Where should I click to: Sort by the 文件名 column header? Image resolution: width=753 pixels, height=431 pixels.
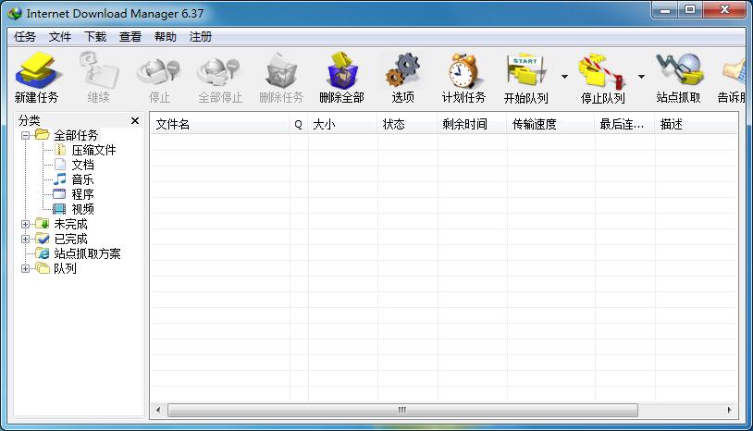point(219,124)
